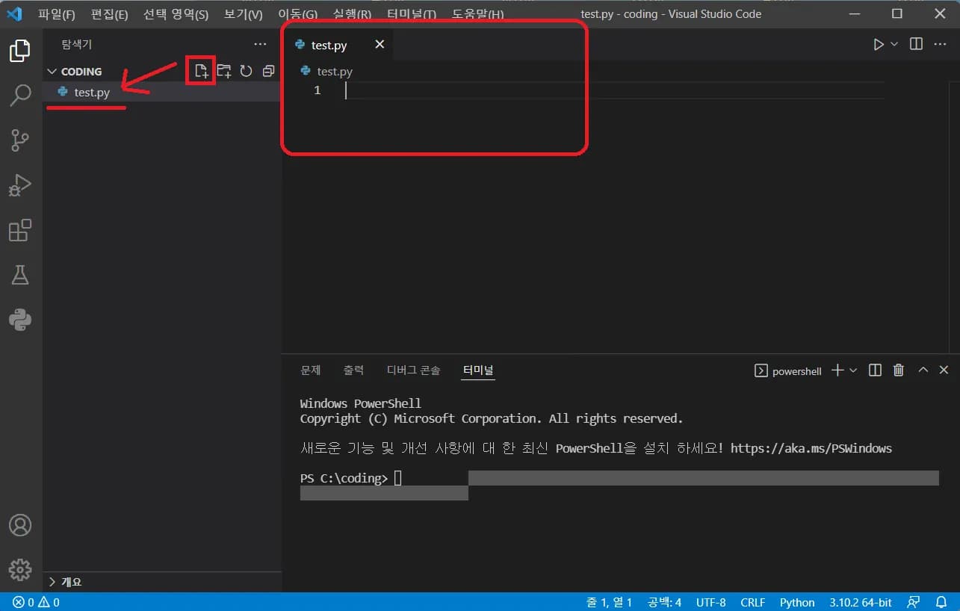
Task: Run the Python file with the play button
Action: (879, 44)
